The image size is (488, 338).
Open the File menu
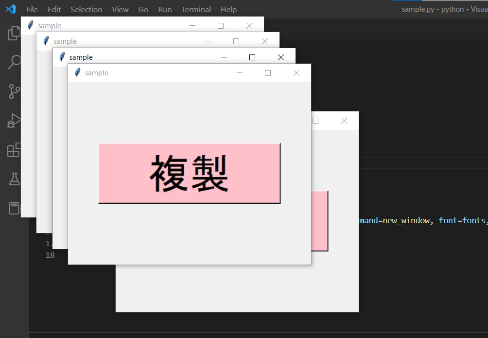pyautogui.click(x=32, y=9)
